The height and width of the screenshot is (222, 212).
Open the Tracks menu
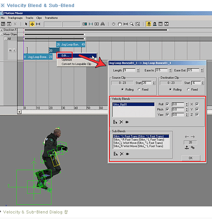click(x=29, y=18)
